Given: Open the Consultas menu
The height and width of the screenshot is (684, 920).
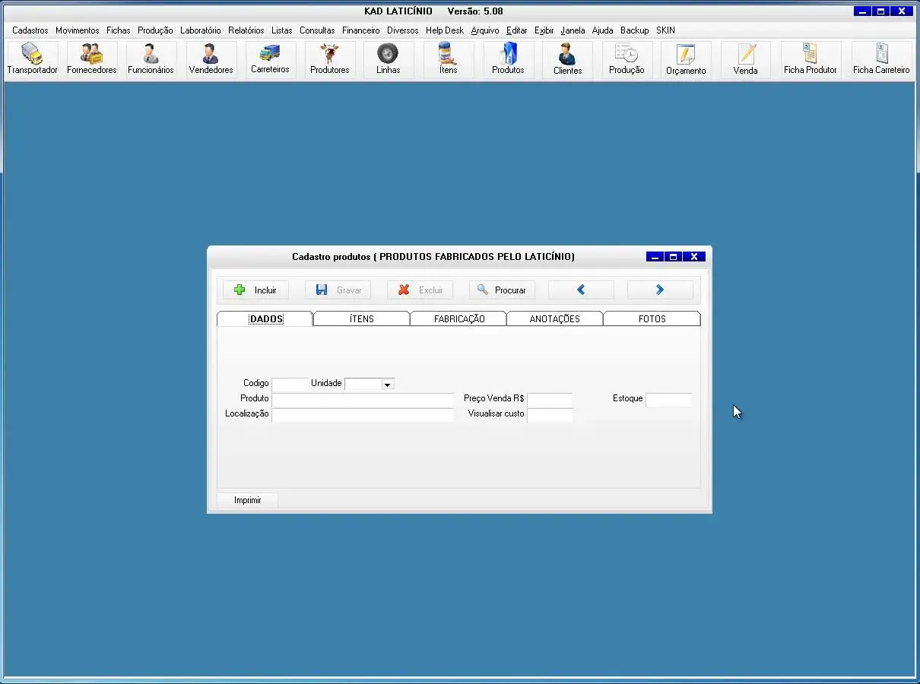Looking at the screenshot, I should tap(317, 30).
